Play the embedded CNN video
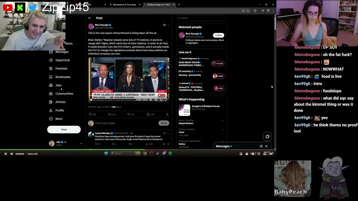This screenshot has height=201, width=358. point(91,100)
